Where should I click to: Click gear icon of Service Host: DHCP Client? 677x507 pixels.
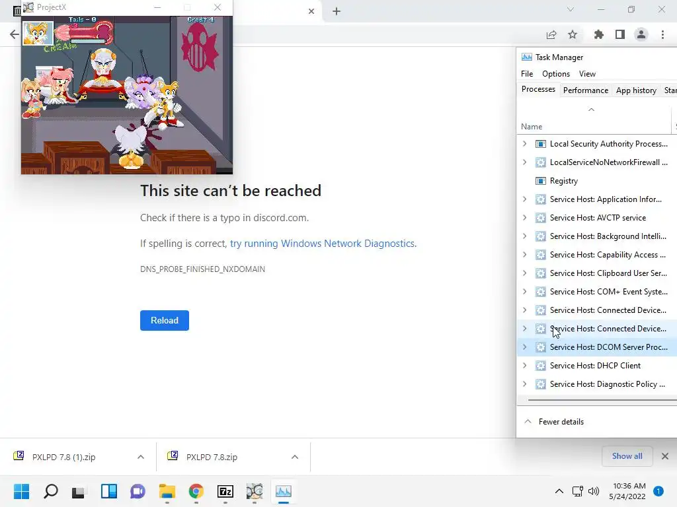tap(541, 366)
